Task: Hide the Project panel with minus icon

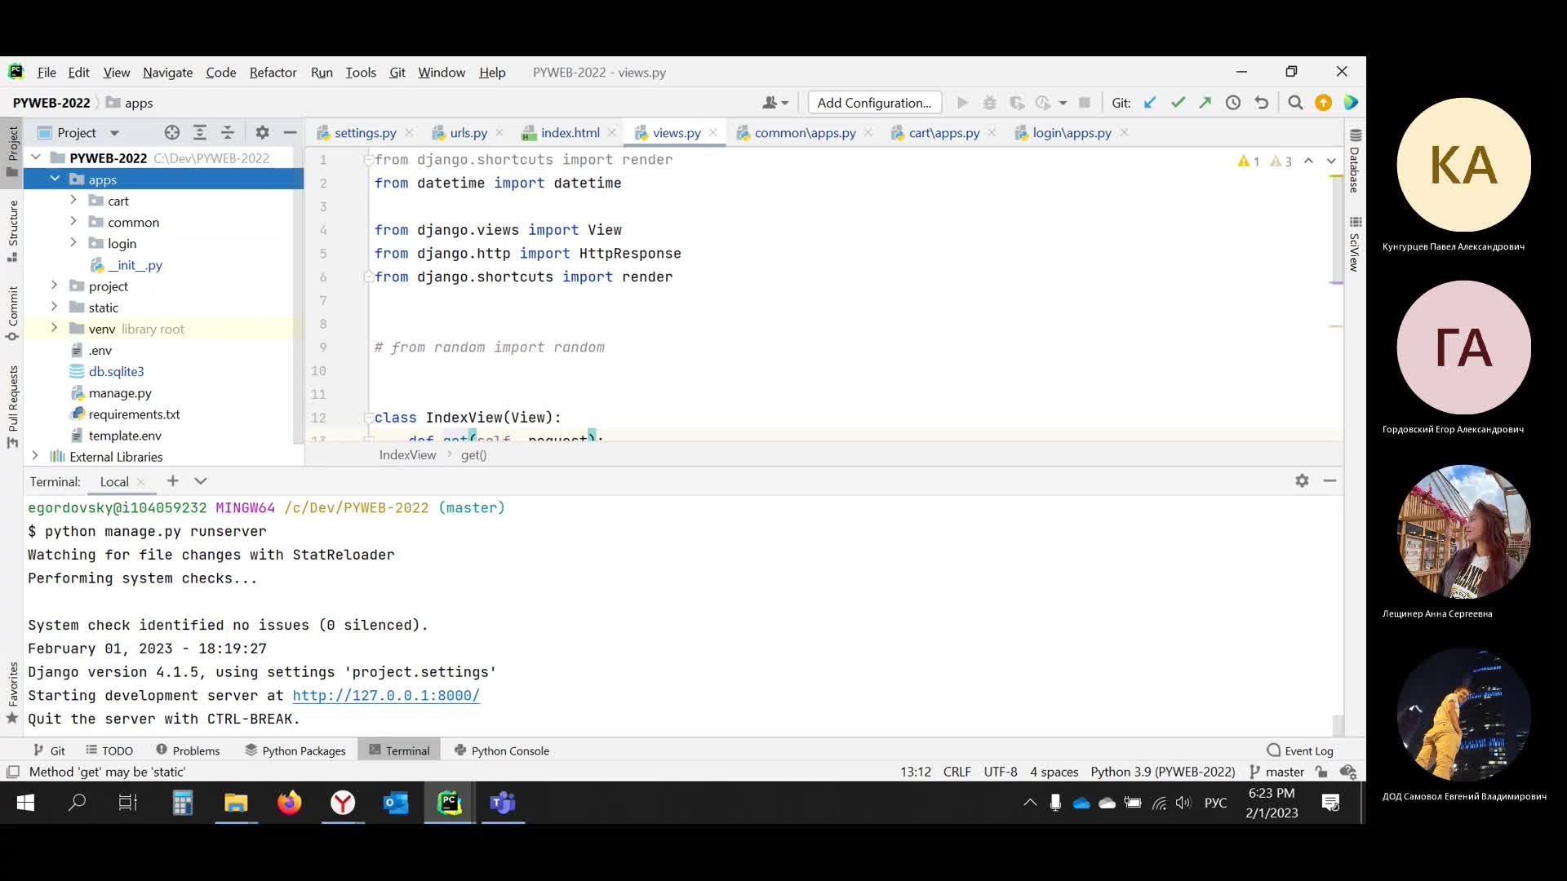Action: coord(290,132)
